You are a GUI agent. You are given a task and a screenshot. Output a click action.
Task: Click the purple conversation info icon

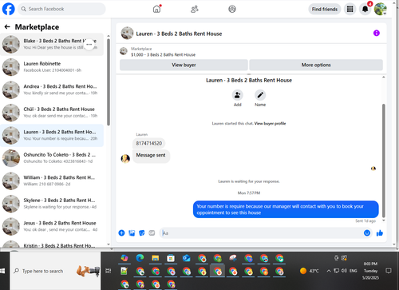pyautogui.click(x=377, y=33)
